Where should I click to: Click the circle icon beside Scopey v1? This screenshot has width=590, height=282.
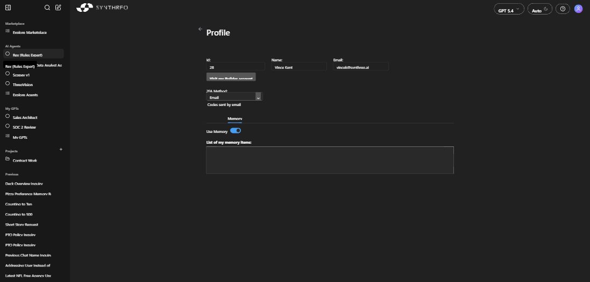pos(8,73)
